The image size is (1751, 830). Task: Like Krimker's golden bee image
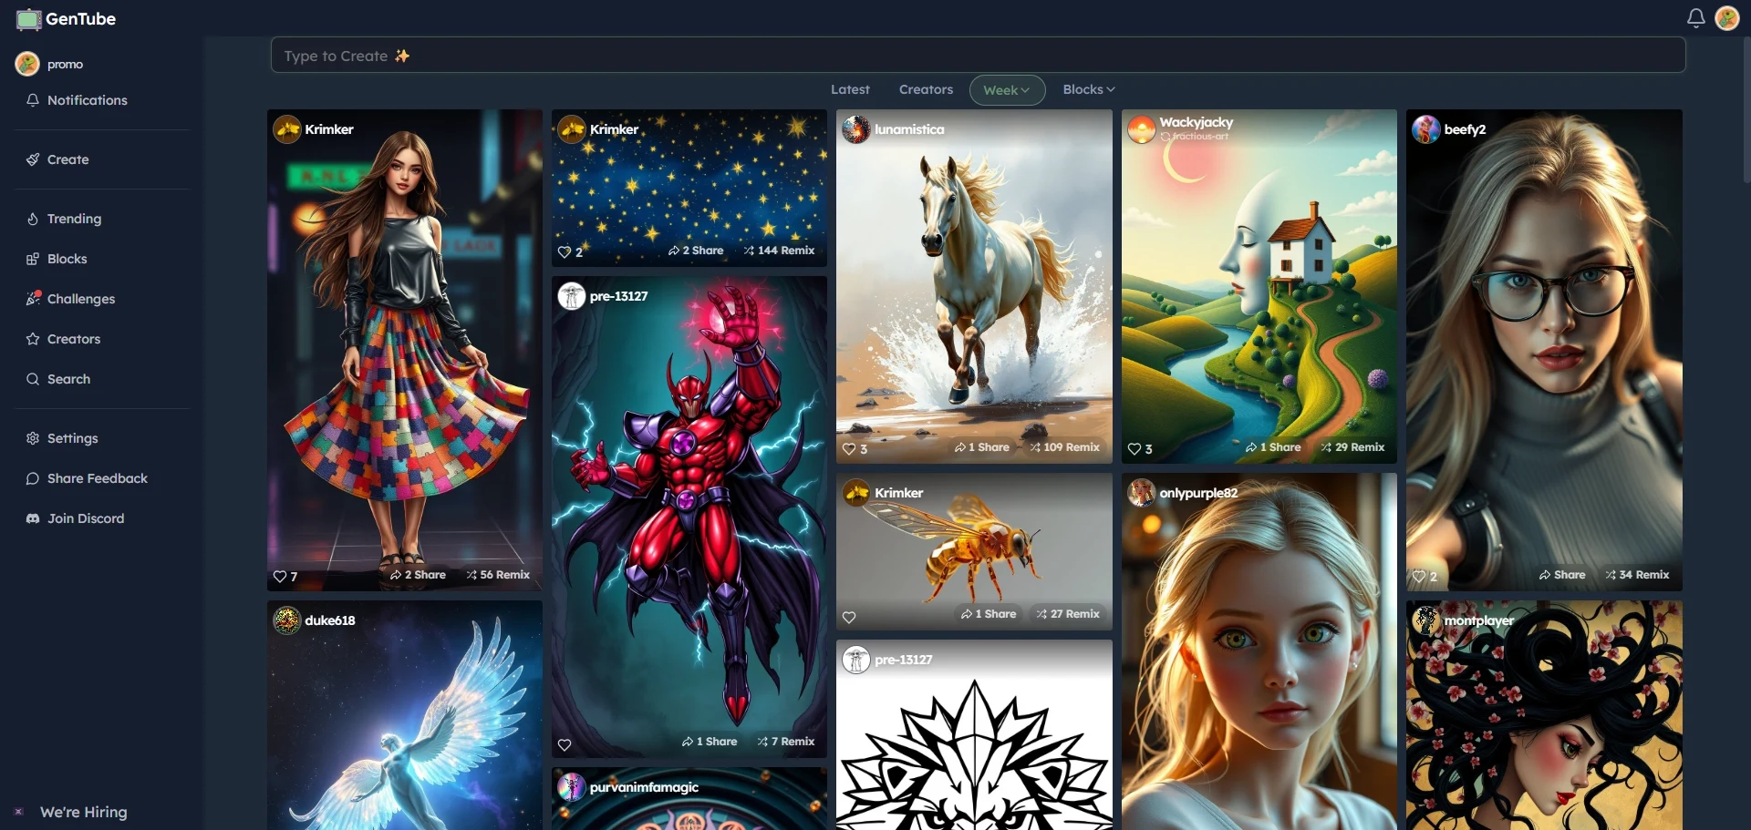(x=850, y=618)
